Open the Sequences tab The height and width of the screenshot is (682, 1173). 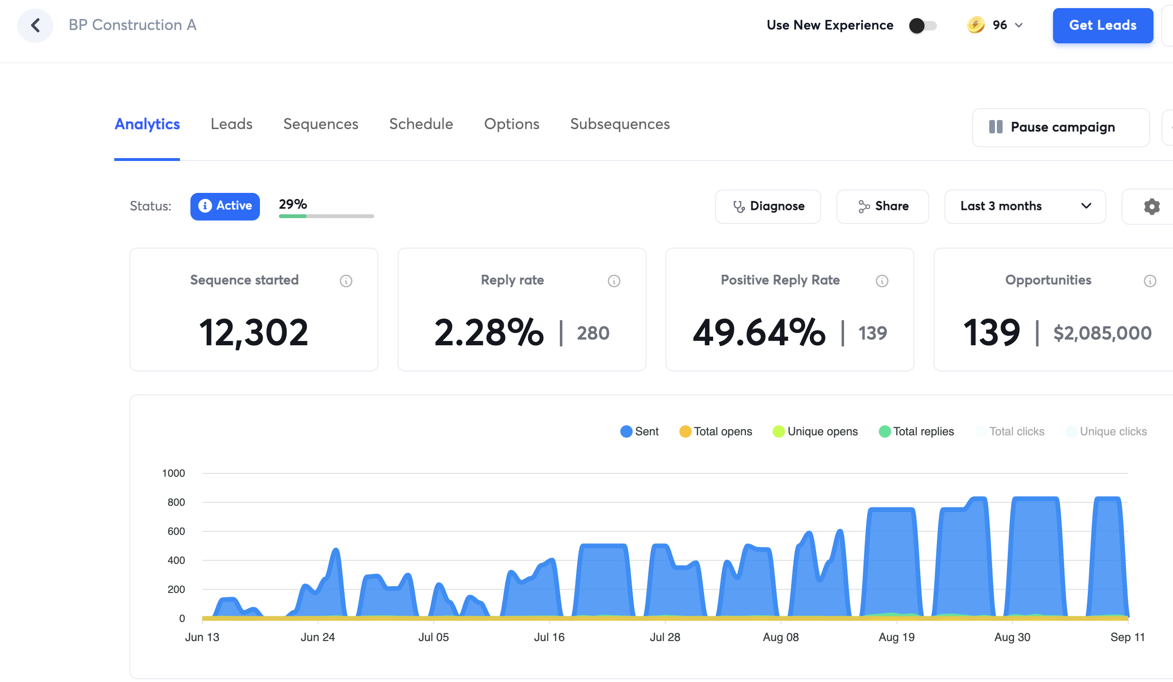coord(321,124)
